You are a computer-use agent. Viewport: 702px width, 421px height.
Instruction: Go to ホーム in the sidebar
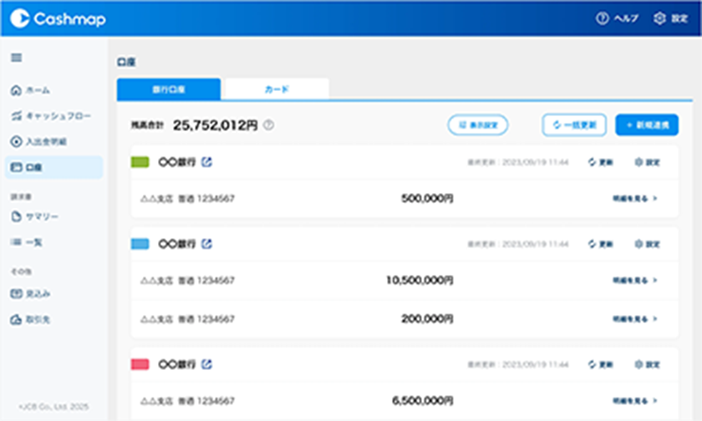33,90
